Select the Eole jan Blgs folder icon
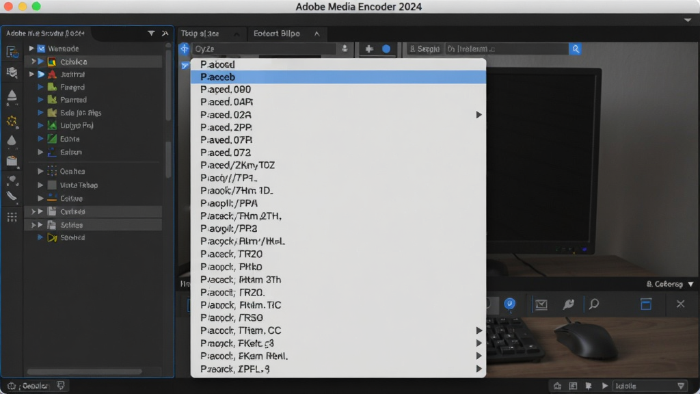The image size is (700, 394). click(x=52, y=113)
